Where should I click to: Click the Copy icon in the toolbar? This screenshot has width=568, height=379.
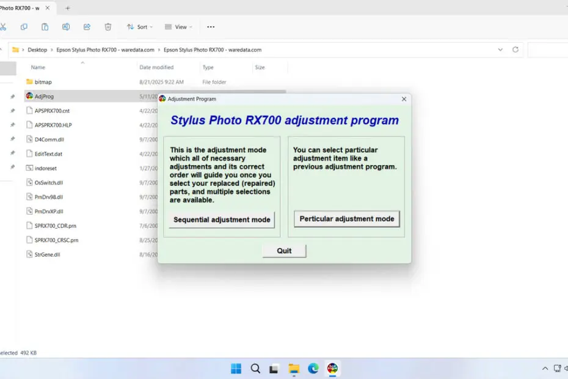pos(24,27)
